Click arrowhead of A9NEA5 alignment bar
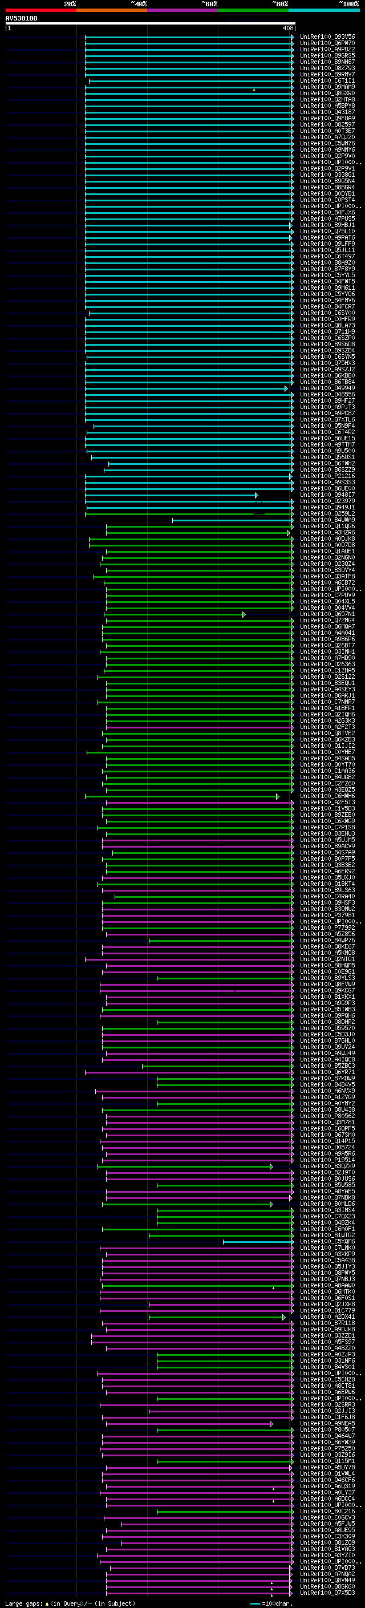The height and width of the screenshot is (1608, 365). coord(271,1424)
